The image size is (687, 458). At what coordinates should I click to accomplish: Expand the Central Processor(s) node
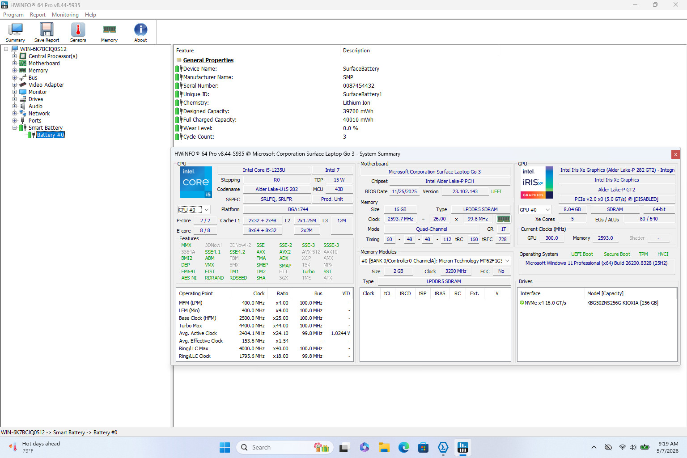pos(14,56)
